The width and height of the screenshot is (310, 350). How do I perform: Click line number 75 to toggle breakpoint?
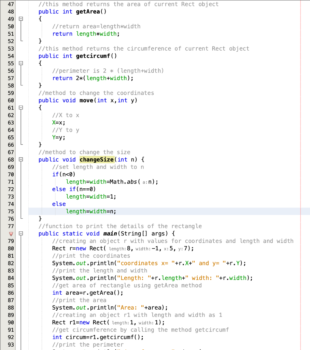[x=11, y=211]
